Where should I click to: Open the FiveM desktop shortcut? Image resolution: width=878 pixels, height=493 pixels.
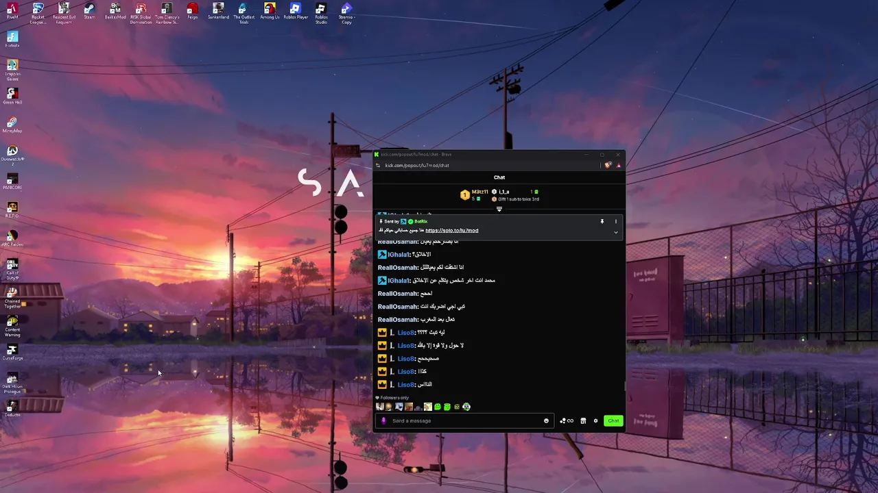[x=12, y=11]
